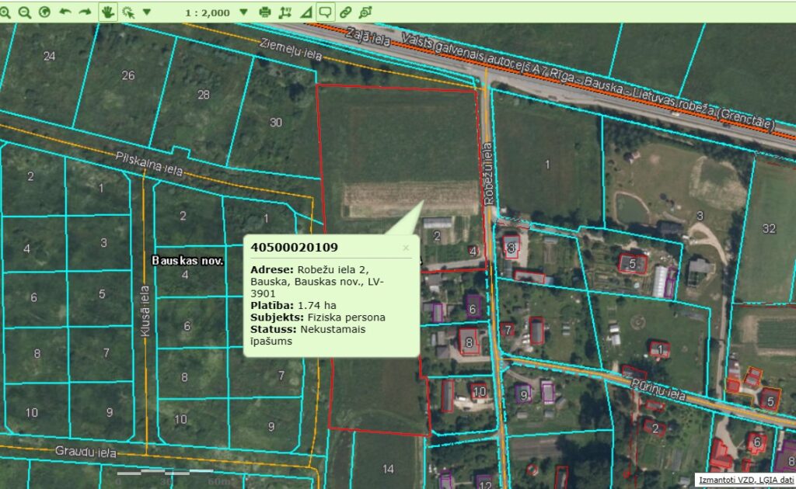This screenshot has width=796, height=489.
Task: Open the Izmantoti VZD, LĢIA dati link
Action: (743, 480)
